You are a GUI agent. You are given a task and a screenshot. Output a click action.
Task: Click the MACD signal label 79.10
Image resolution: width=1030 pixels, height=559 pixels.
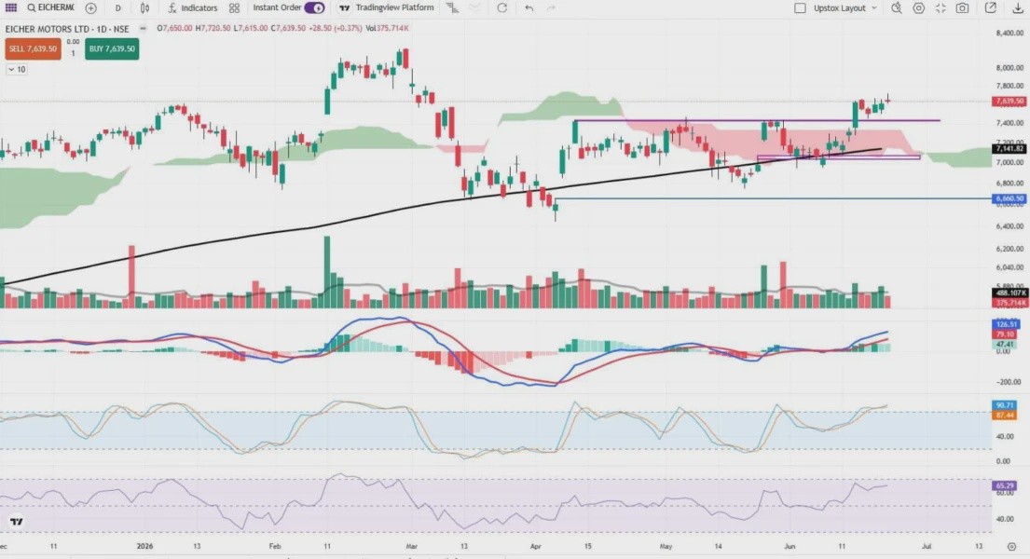tap(1006, 334)
